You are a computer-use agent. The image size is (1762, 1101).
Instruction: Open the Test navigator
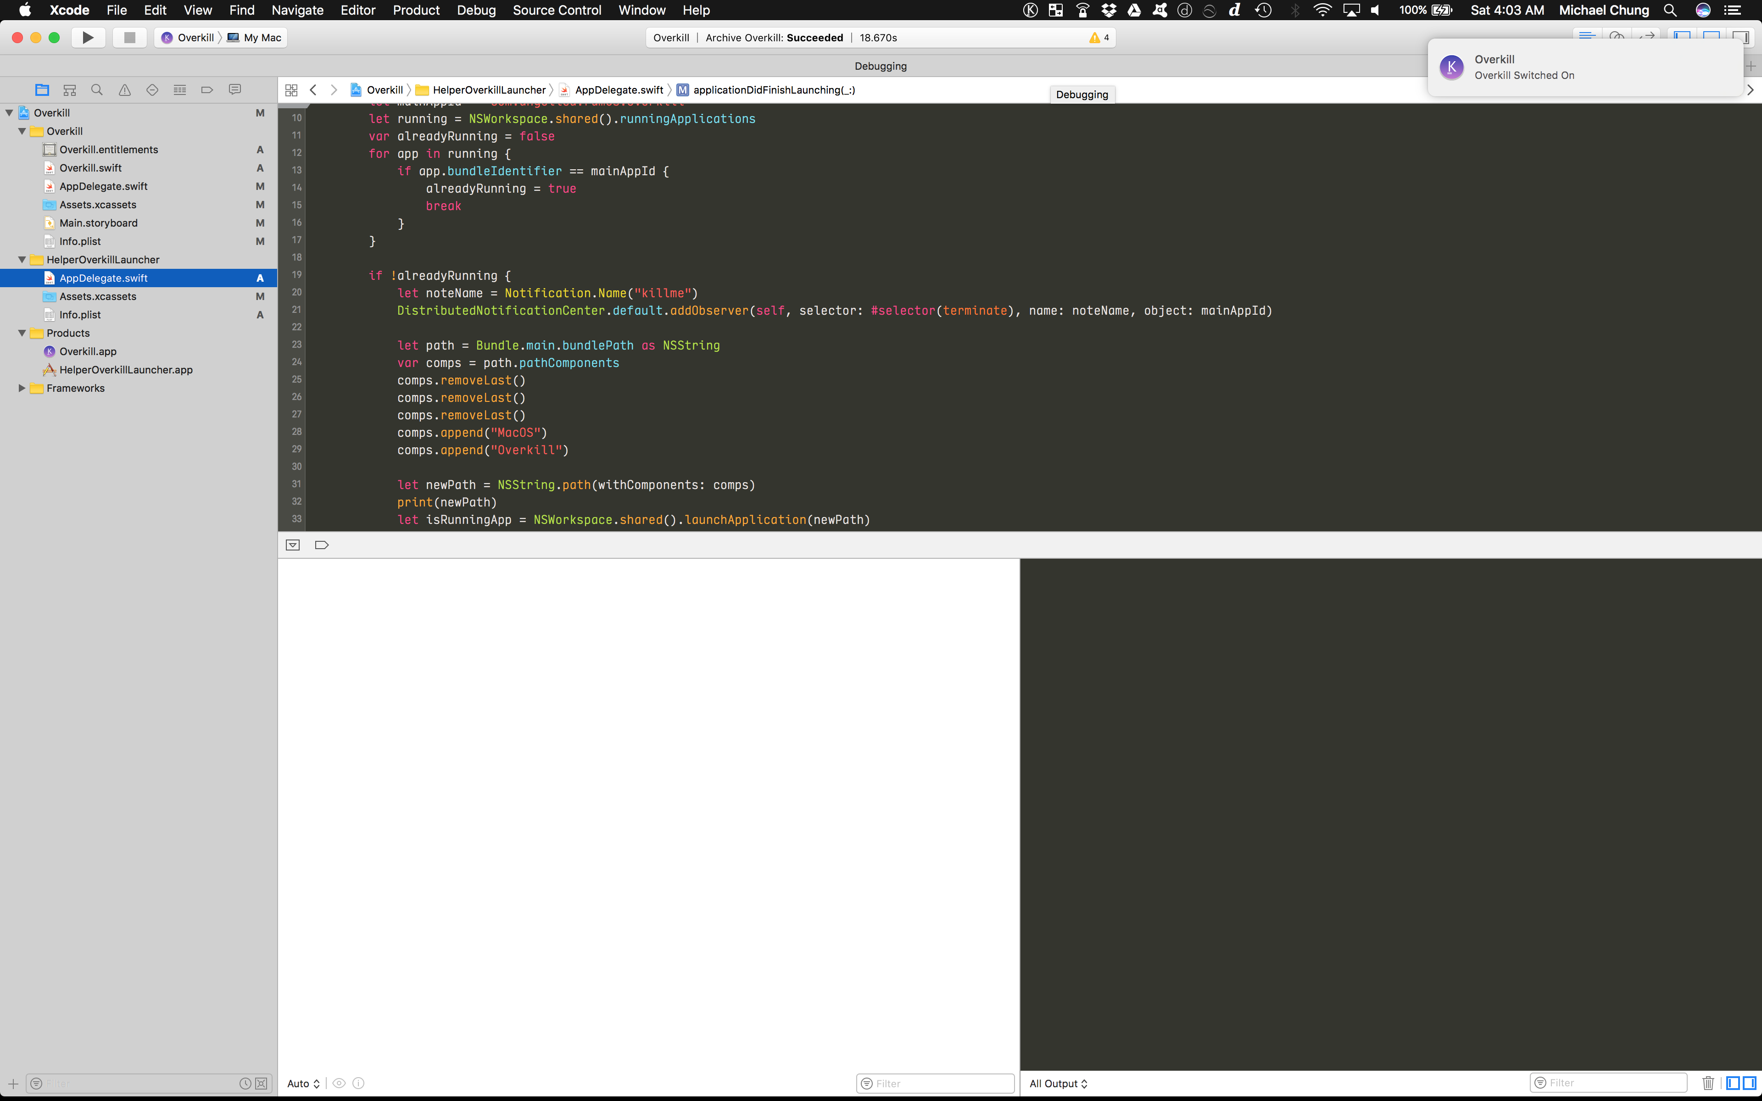tap(152, 89)
